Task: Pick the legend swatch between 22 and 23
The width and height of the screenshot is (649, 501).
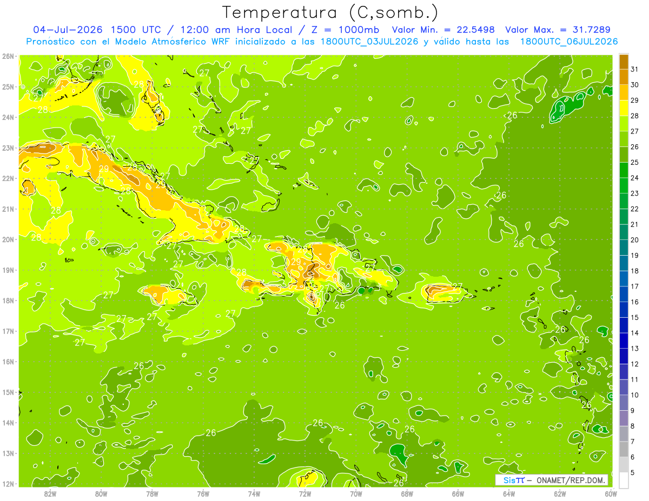Action: 624,201
